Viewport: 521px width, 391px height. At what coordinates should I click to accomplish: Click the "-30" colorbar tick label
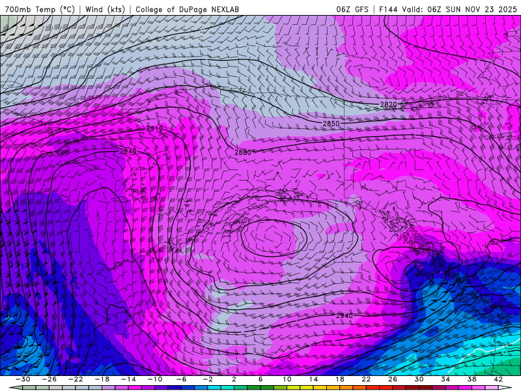tap(23, 379)
